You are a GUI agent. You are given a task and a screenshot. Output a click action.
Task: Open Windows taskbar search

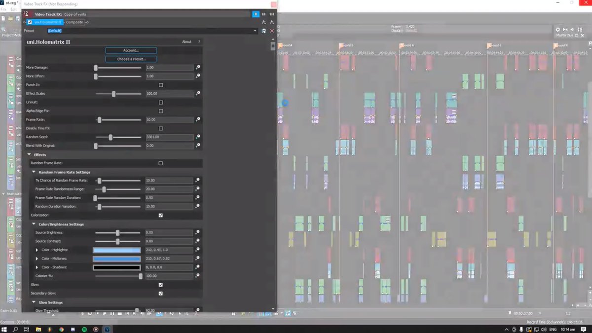[15, 329]
